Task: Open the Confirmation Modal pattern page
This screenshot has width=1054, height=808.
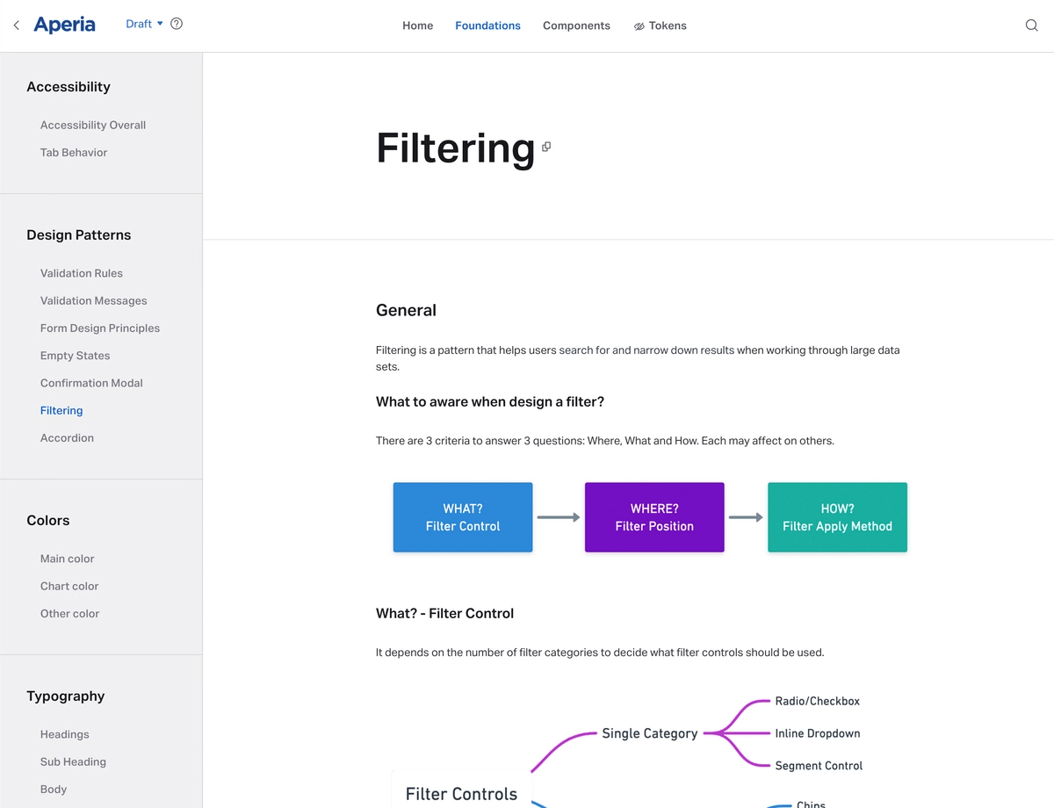Action: [x=91, y=383]
